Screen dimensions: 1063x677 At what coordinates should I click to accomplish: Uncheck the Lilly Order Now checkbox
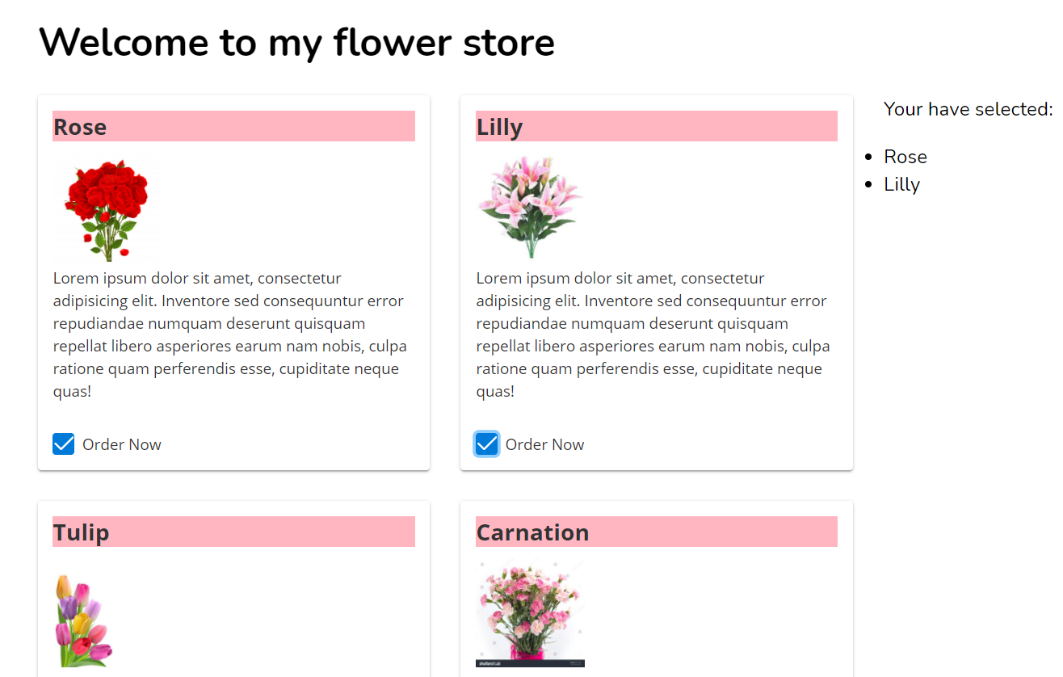[486, 444]
